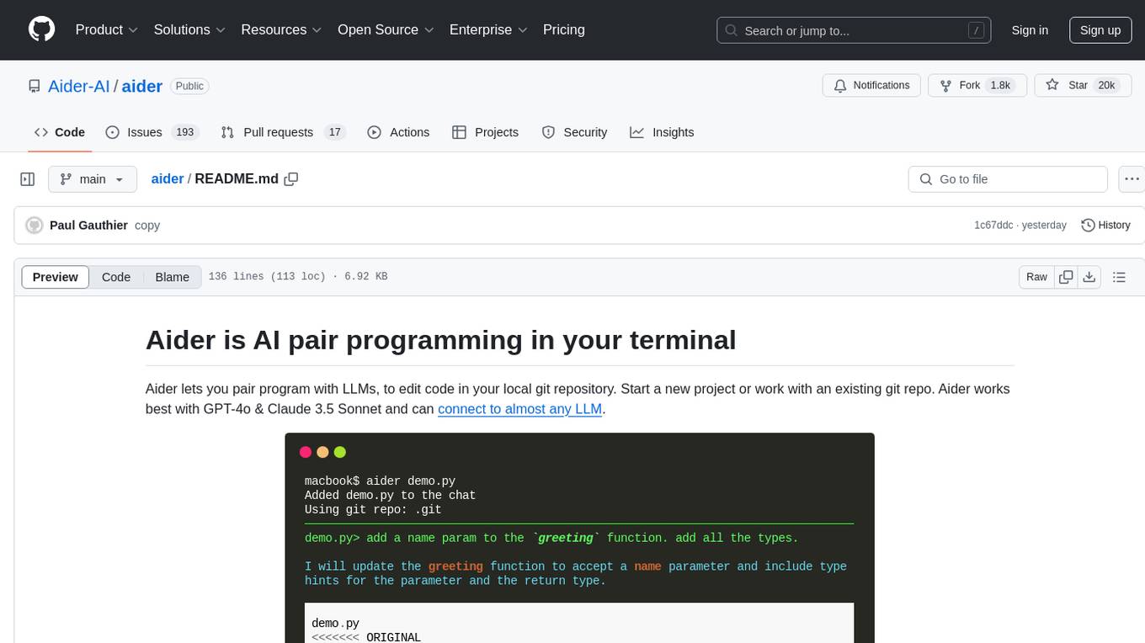
Task: Switch to the Security tab
Action: coord(575,132)
